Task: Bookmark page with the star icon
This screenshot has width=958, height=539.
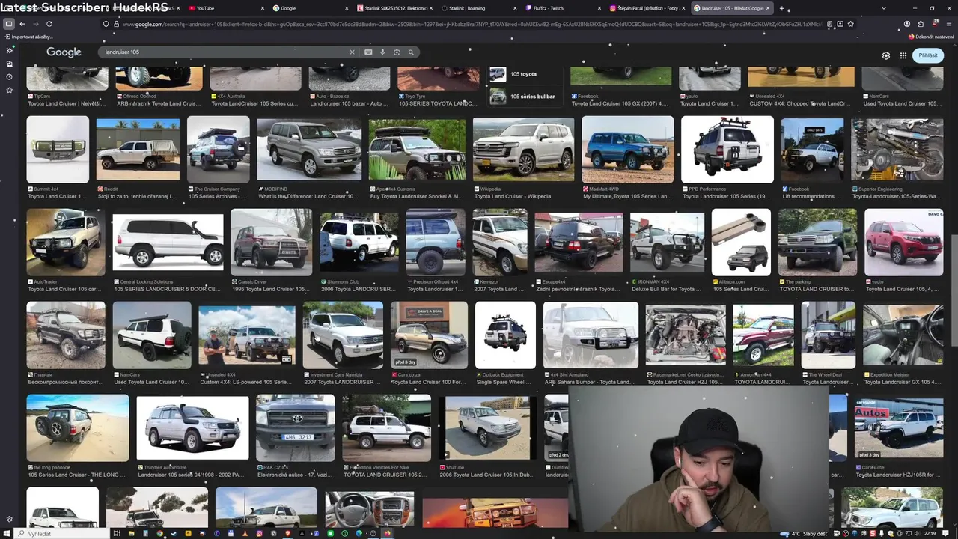Action: [851, 24]
